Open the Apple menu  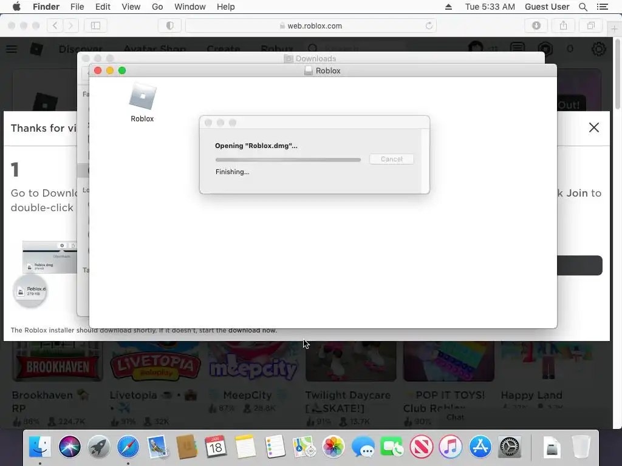(16, 7)
